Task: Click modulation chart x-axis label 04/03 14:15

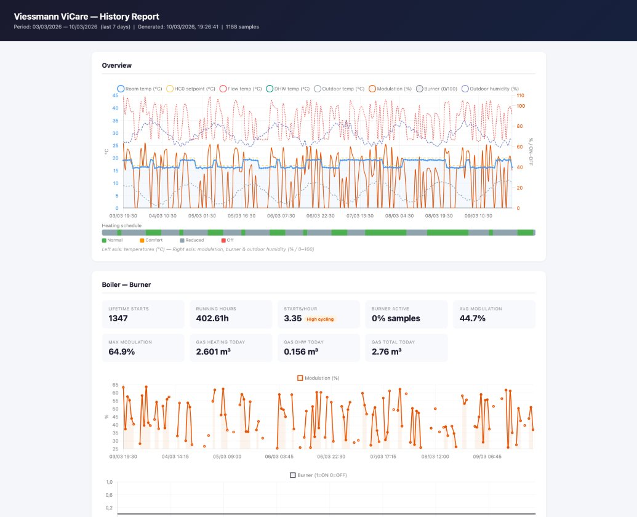Action: pos(175,457)
